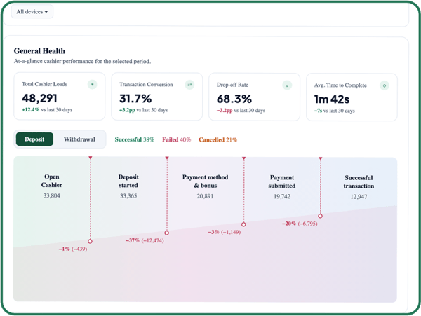Click the Transaction Conversion card icon
This screenshot has height=316, width=421.
pos(189,85)
